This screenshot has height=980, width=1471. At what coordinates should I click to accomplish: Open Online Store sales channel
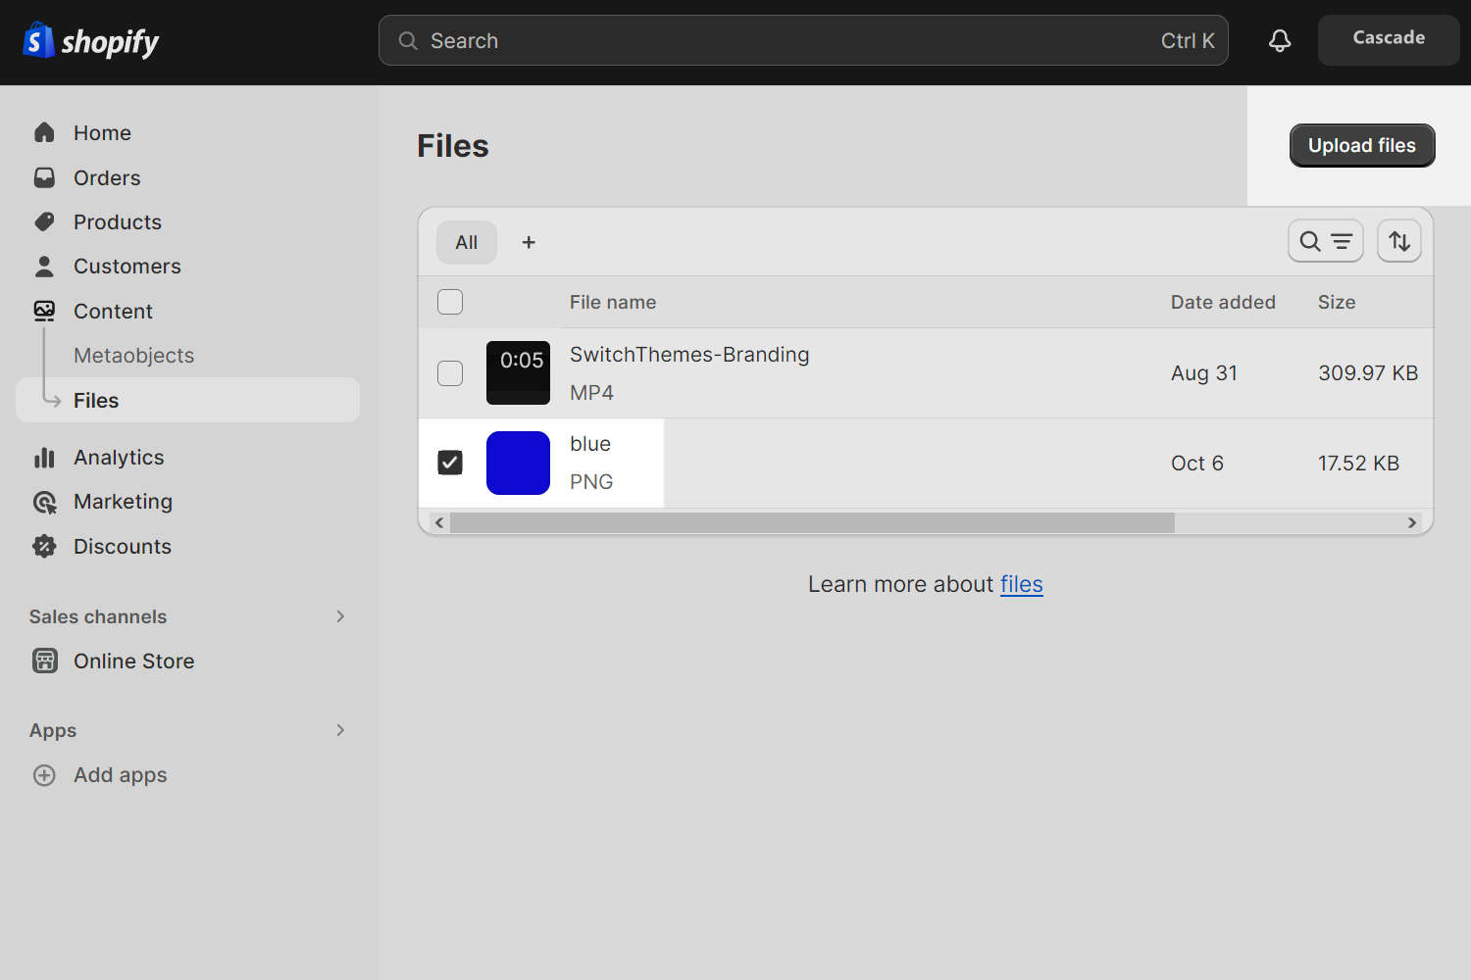[134, 661]
